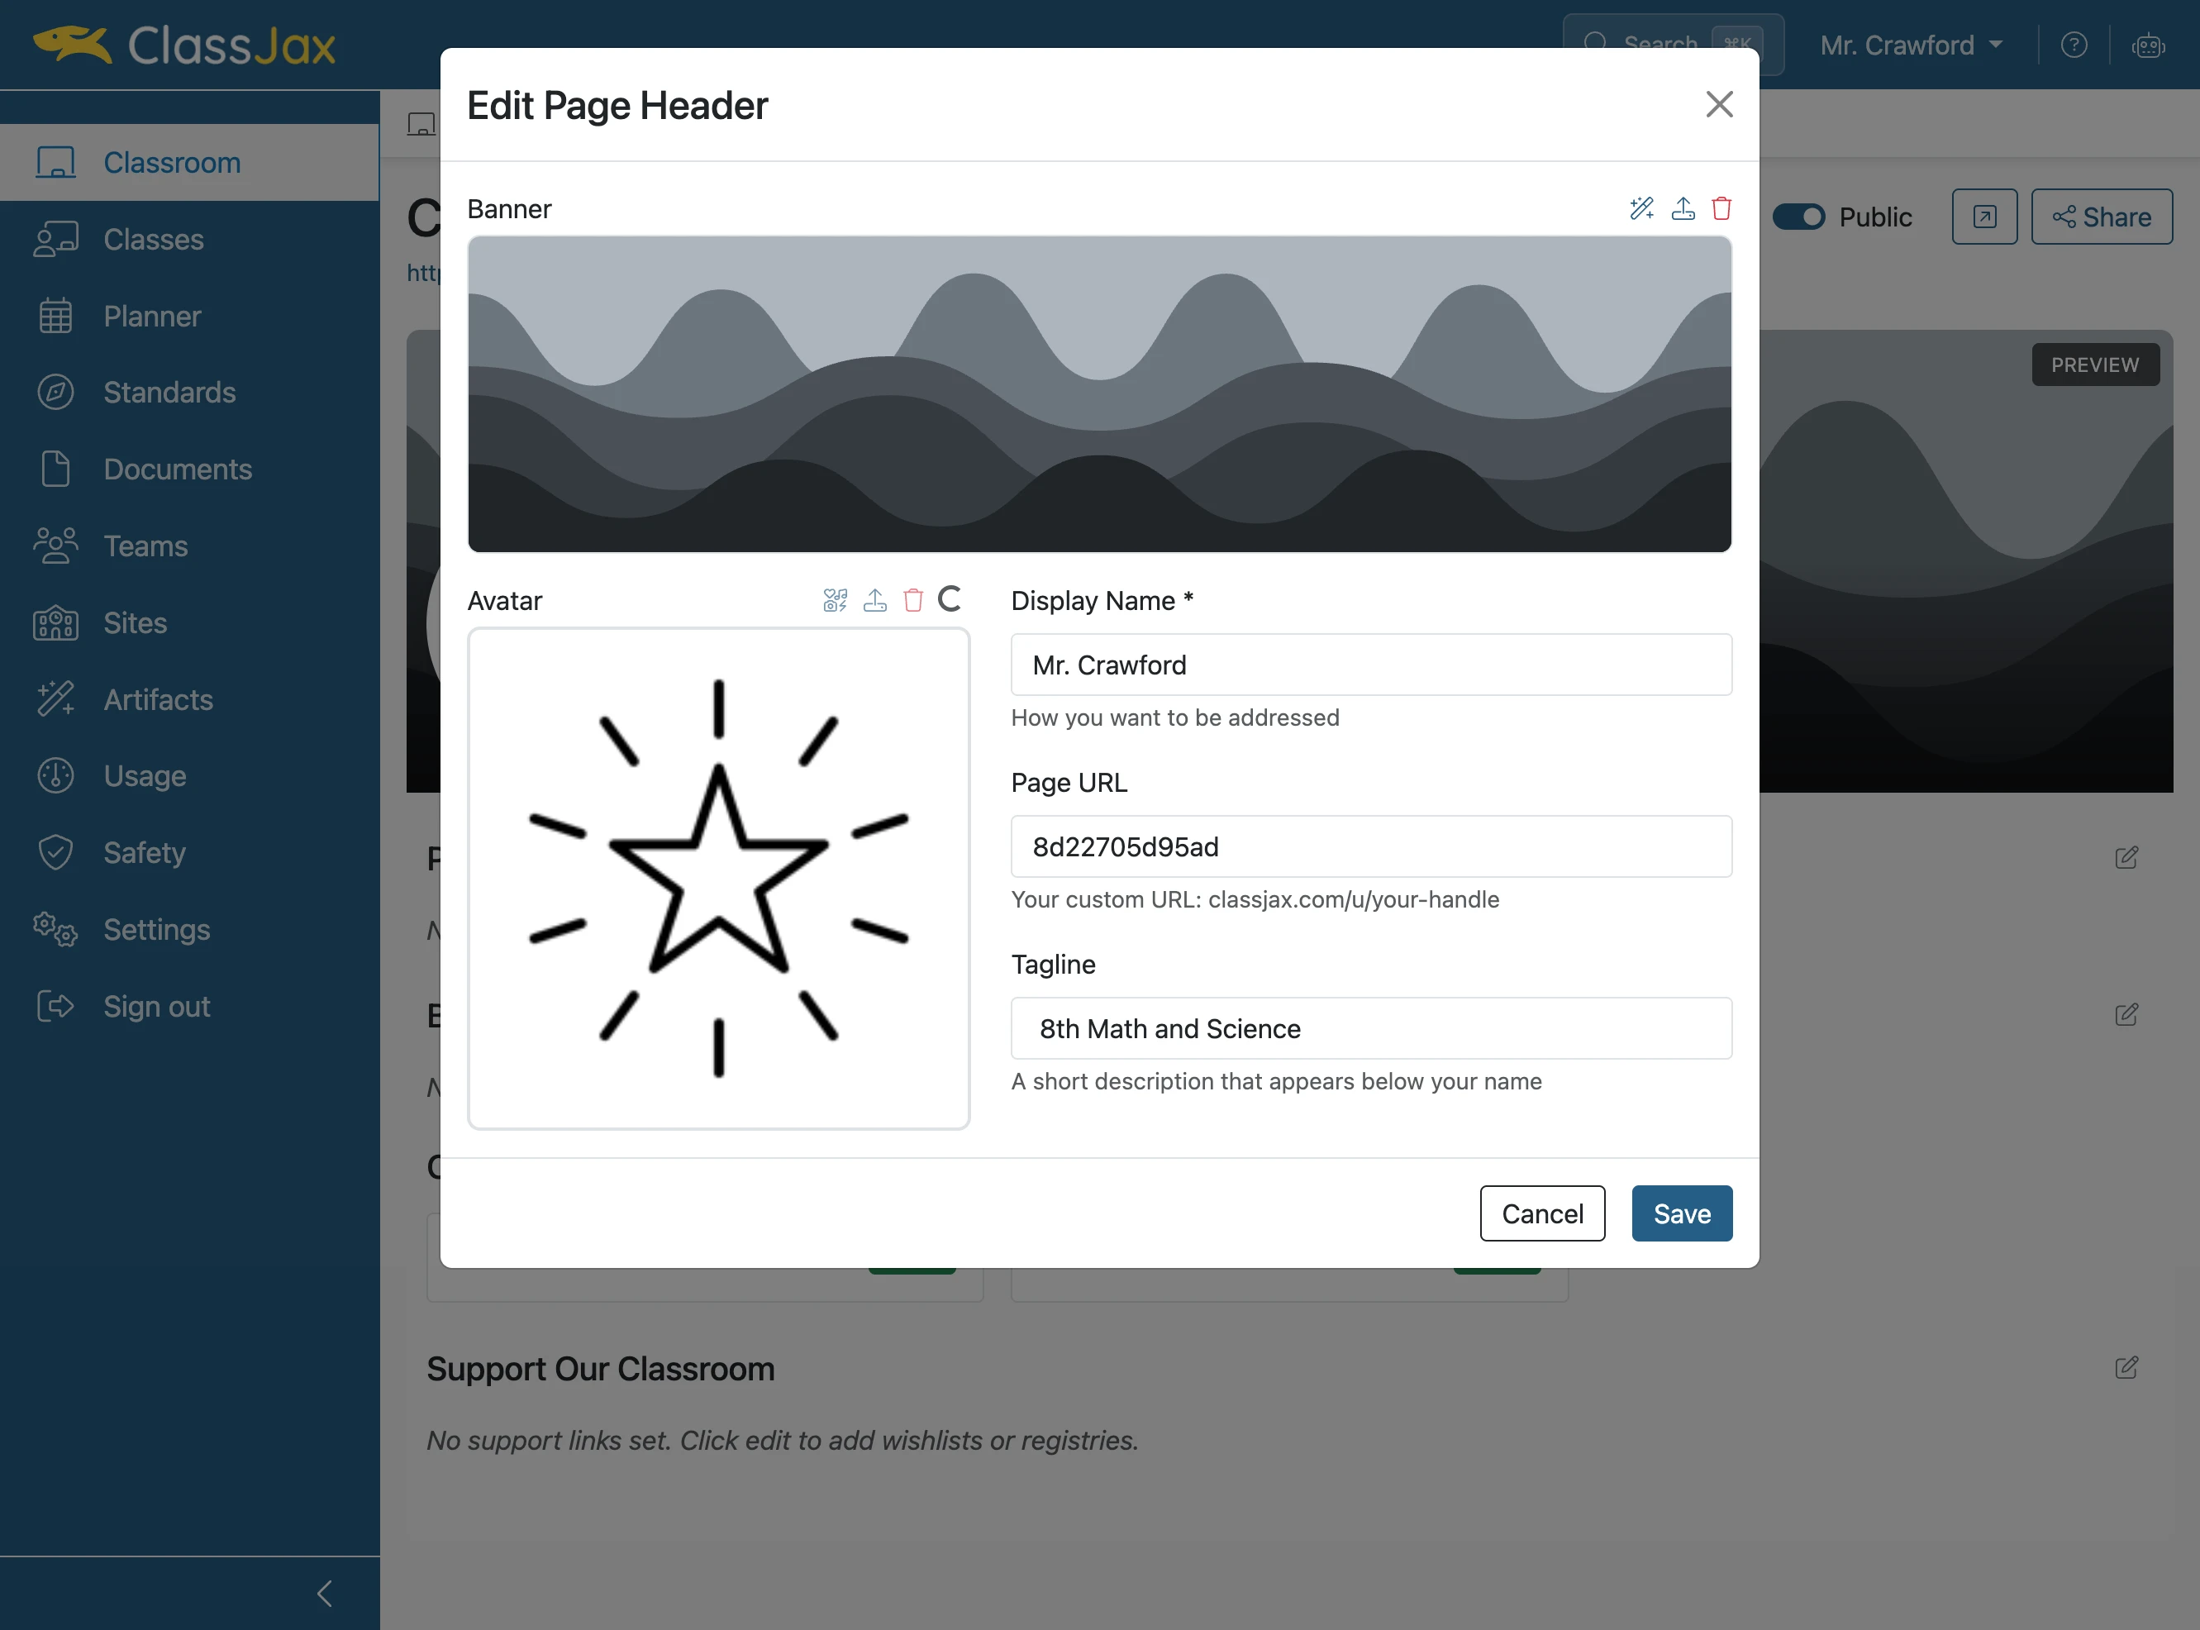Open the robot assistant icon
The width and height of the screenshot is (2200, 1630).
coord(2148,45)
